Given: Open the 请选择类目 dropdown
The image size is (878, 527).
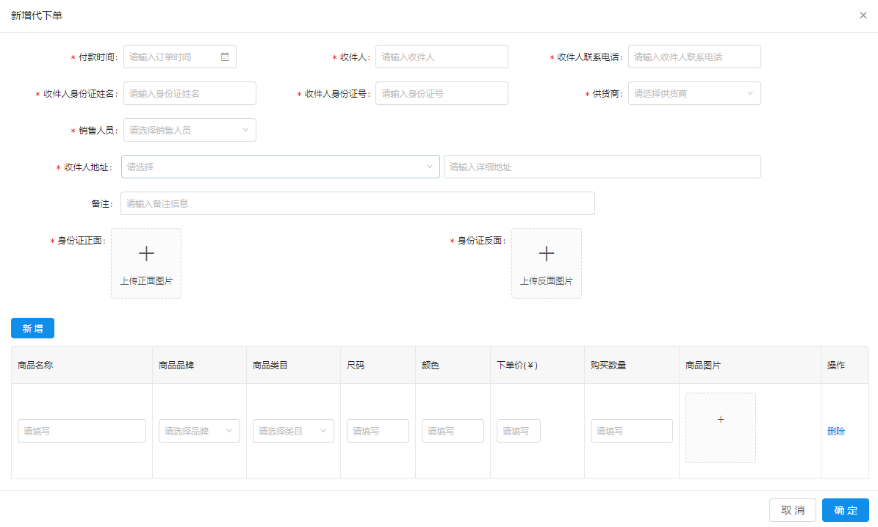Looking at the screenshot, I should point(293,431).
